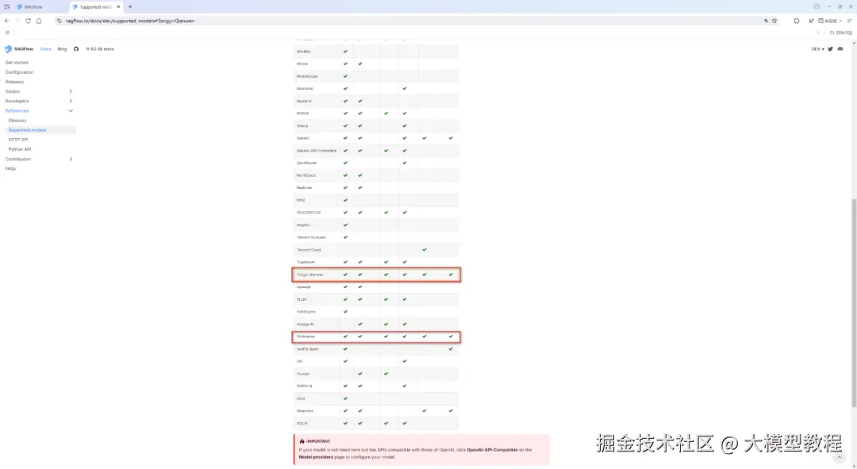Open the Blog navigation item
The height and width of the screenshot is (469, 857).
coord(63,48)
